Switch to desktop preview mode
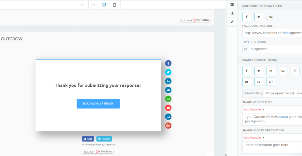The image size is (302, 156). click(104, 5)
